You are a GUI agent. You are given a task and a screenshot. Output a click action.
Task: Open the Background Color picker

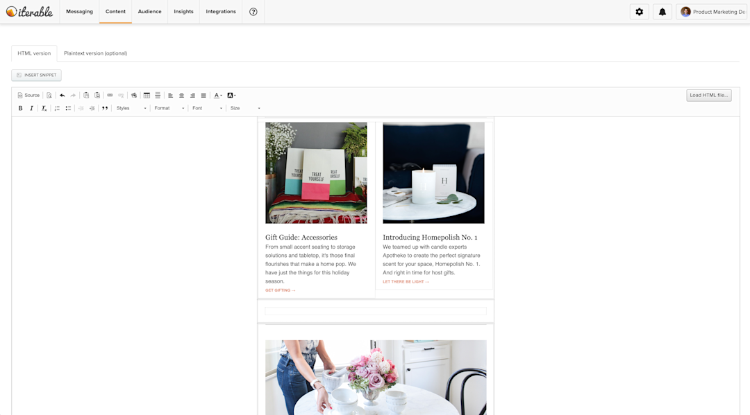coord(231,96)
